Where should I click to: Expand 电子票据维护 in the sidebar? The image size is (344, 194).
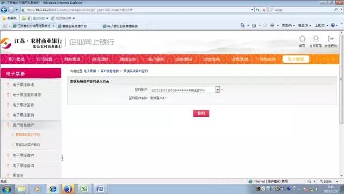pos(23,156)
